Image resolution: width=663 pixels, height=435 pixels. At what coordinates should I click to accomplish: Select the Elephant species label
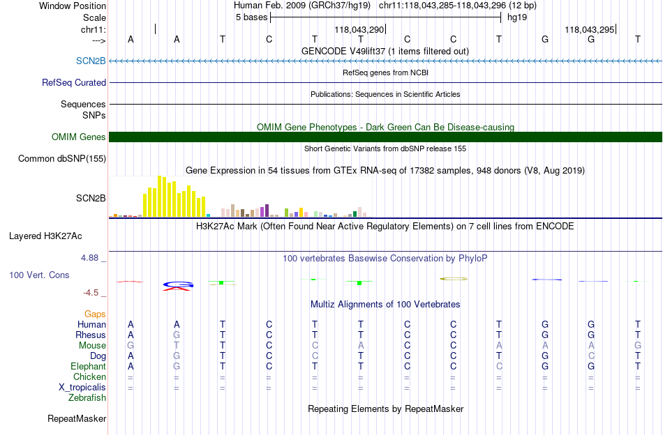click(x=89, y=366)
